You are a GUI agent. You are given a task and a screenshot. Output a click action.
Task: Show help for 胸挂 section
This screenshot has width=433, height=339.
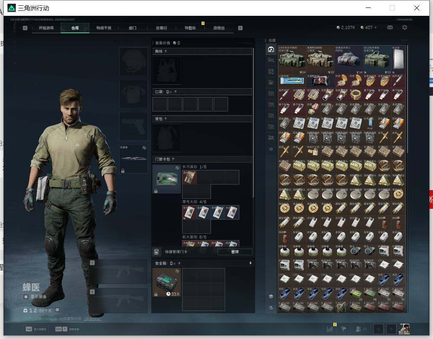point(165,52)
